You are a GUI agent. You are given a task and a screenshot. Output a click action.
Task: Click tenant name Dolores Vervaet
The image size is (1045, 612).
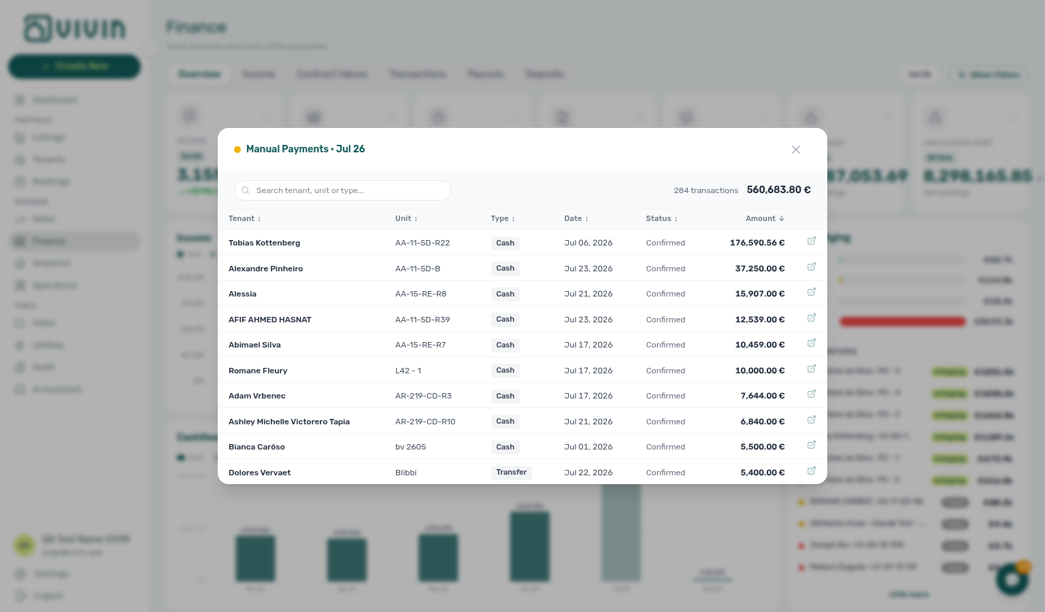(x=259, y=473)
